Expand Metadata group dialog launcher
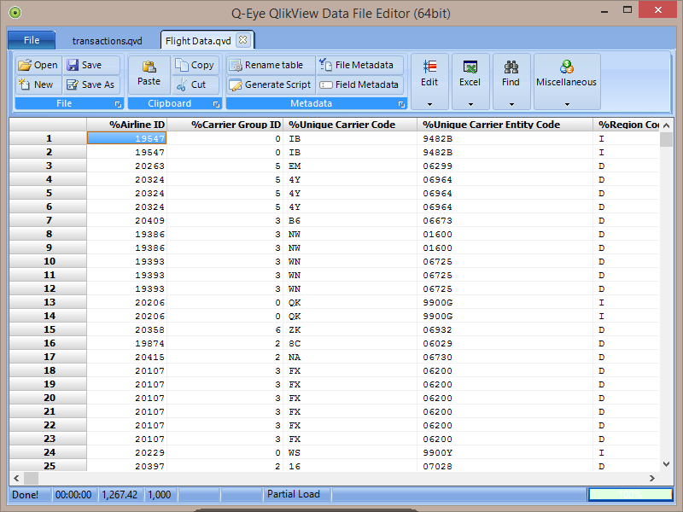The width and height of the screenshot is (683, 512). (x=401, y=104)
